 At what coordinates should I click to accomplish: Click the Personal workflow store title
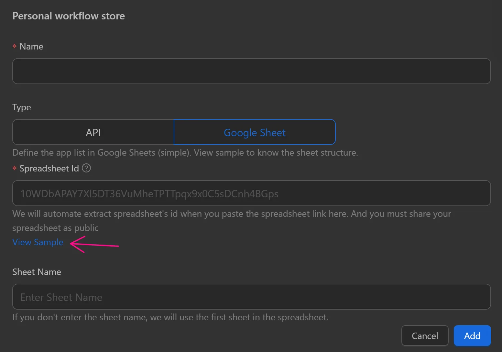[68, 16]
